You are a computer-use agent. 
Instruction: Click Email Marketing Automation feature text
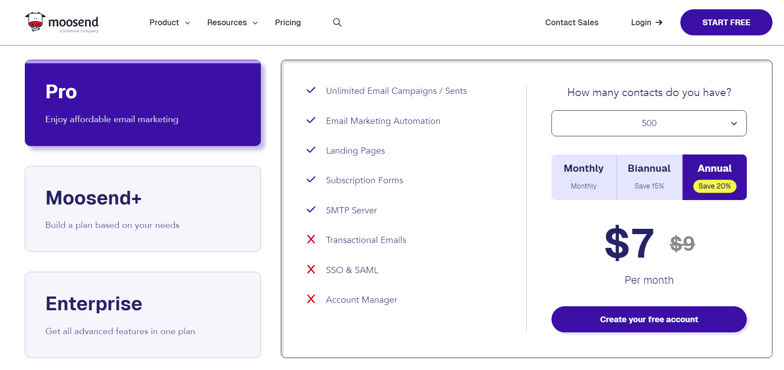[383, 121]
